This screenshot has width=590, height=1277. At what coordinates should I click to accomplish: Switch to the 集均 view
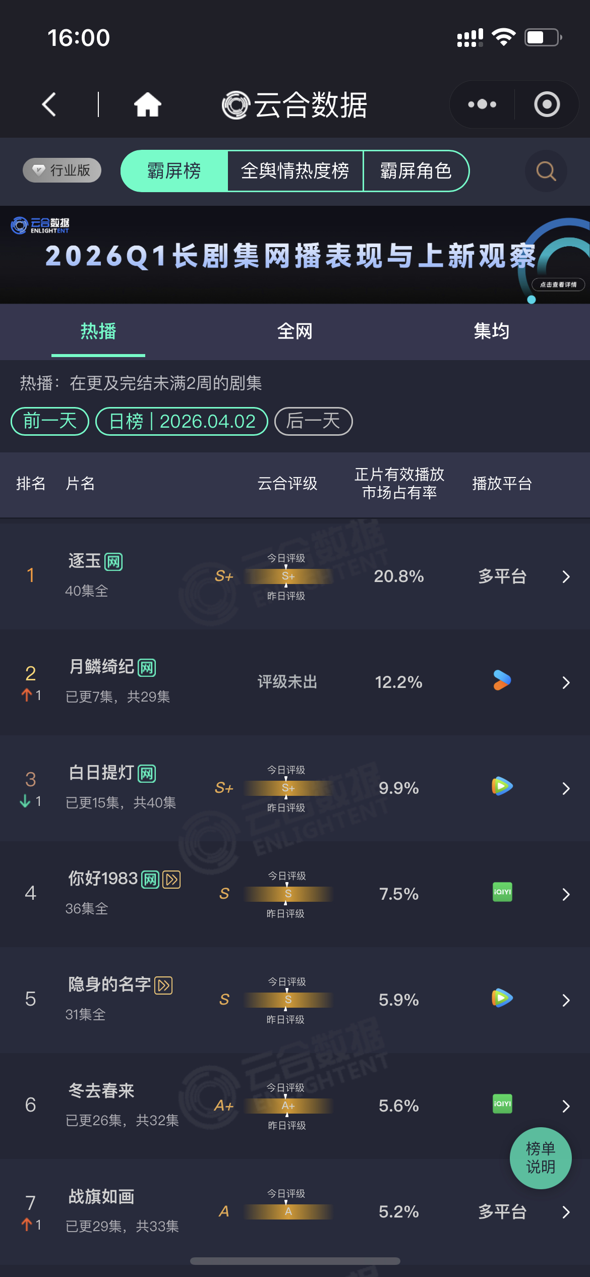pos(492,331)
